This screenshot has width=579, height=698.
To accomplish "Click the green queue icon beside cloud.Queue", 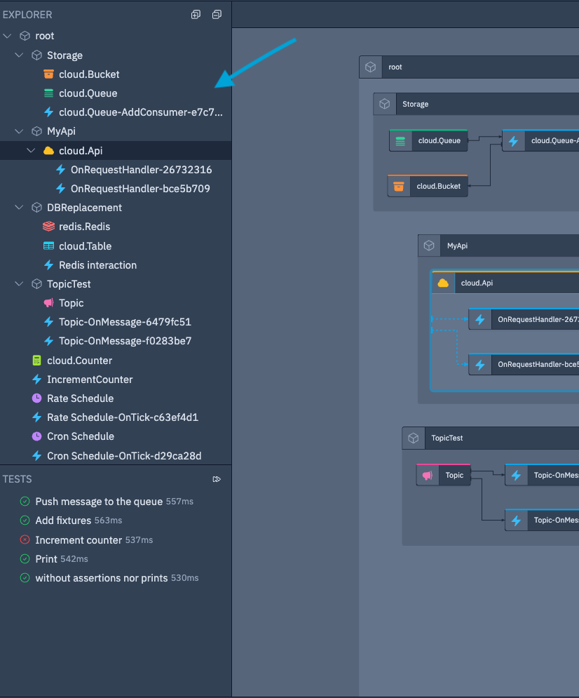I will 48,93.
